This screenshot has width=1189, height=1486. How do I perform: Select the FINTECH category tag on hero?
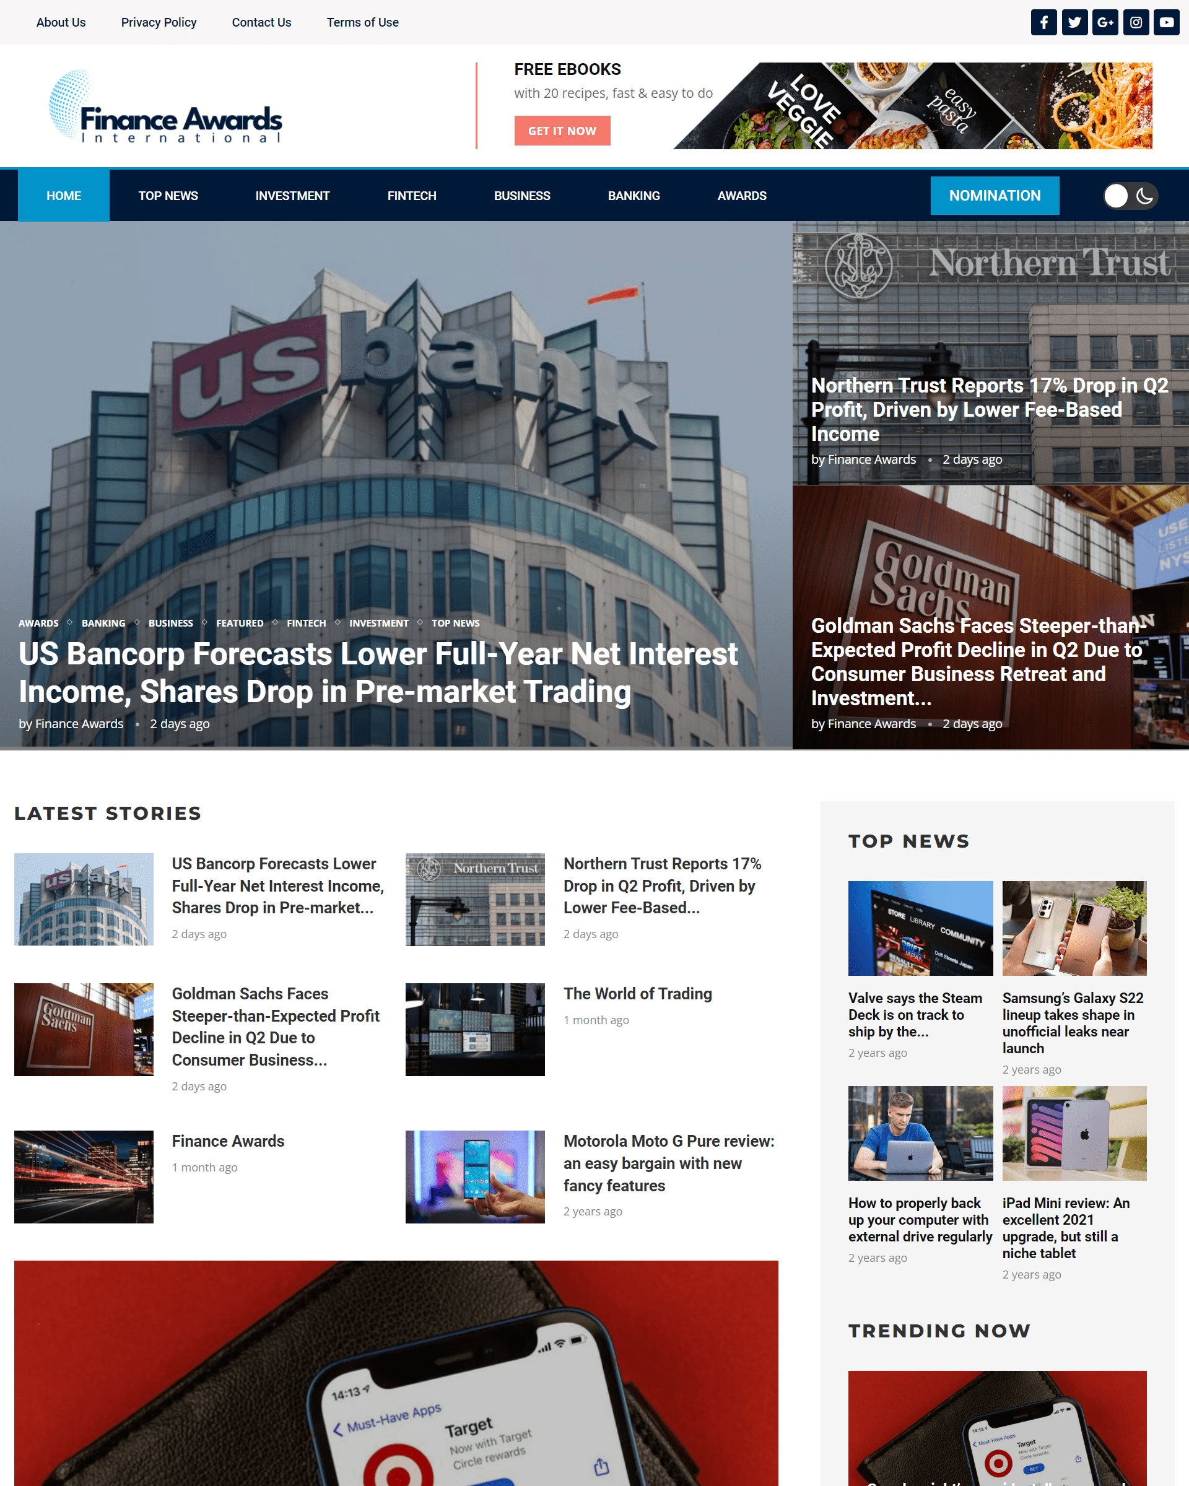[306, 623]
